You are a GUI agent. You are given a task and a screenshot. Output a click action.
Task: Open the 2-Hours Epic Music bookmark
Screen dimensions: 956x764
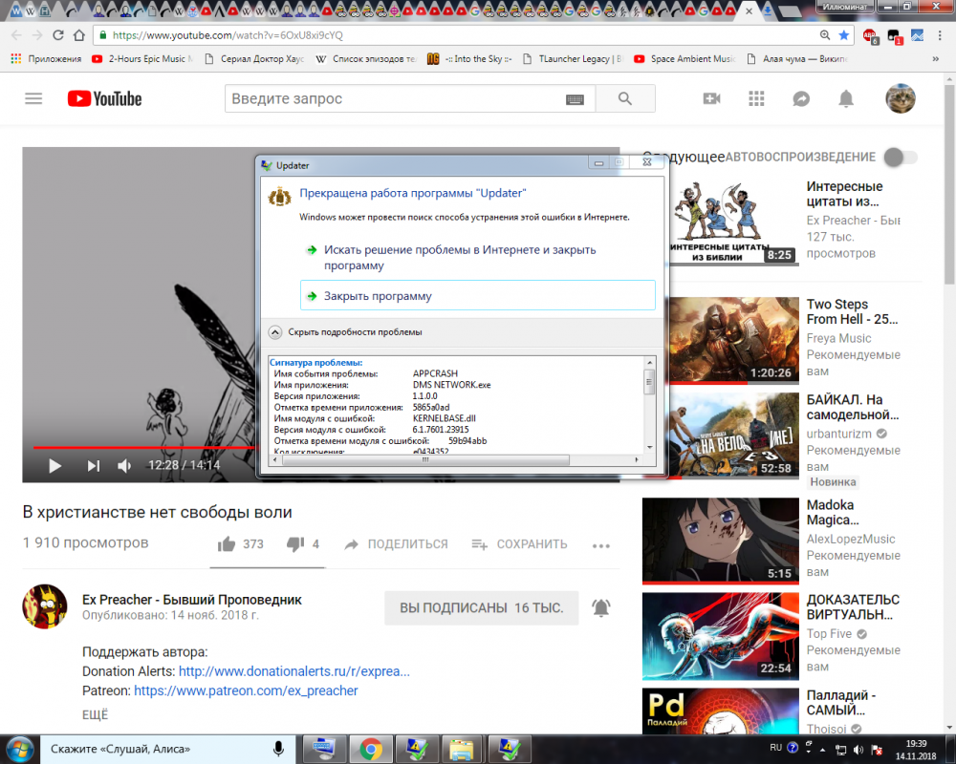pos(141,58)
